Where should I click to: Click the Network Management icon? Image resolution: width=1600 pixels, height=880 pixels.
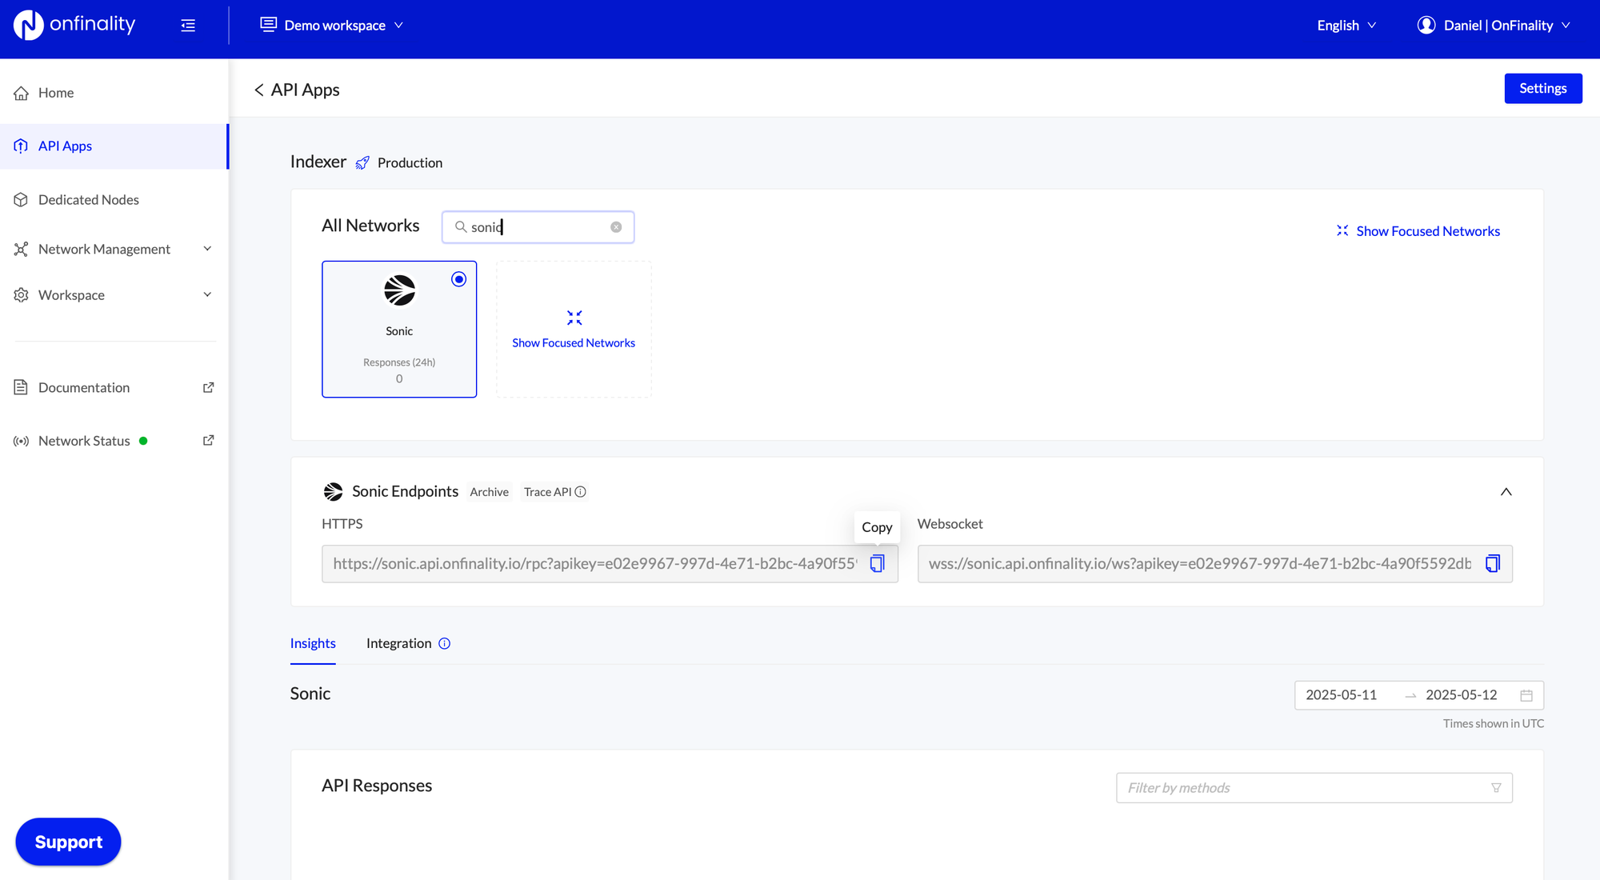click(x=21, y=249)
